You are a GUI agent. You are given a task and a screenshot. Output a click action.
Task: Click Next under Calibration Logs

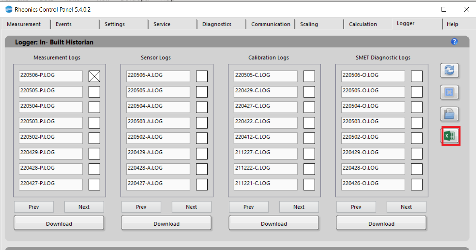tap(299, 207)
